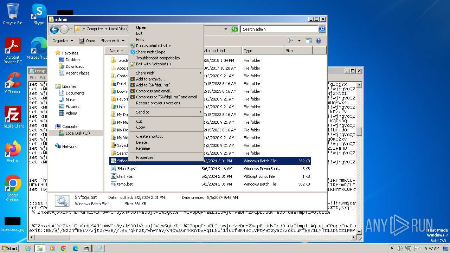
Task: Click Edge icon in taskbar
Action: (76, 248)
